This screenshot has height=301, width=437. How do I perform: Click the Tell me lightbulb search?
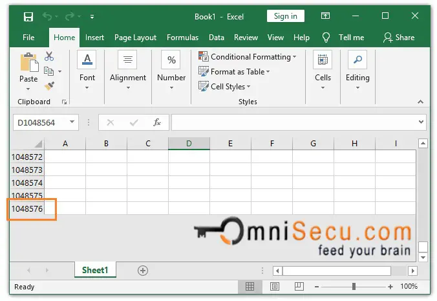[x=326, y=38]
